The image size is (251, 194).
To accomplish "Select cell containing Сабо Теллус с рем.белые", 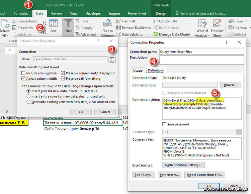I will click(83, 129).
